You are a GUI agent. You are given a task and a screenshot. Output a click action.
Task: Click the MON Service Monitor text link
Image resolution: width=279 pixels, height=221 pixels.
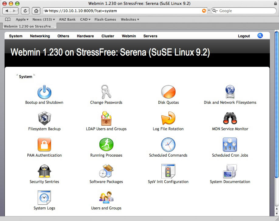pos(230,129)
